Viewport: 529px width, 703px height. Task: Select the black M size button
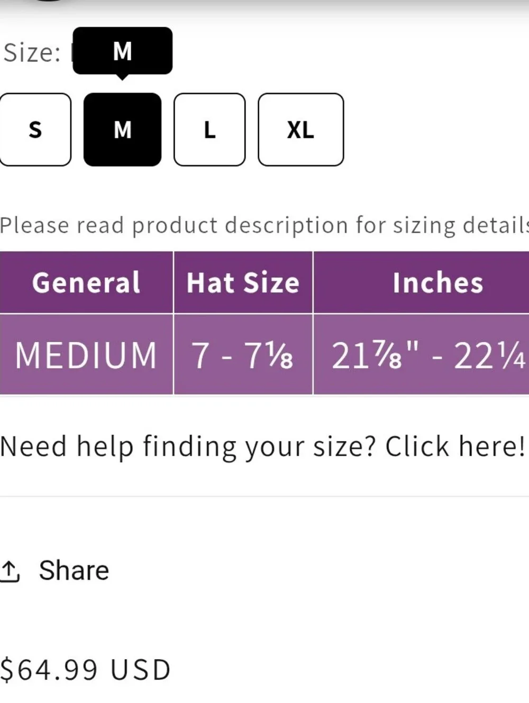(122, 130)
